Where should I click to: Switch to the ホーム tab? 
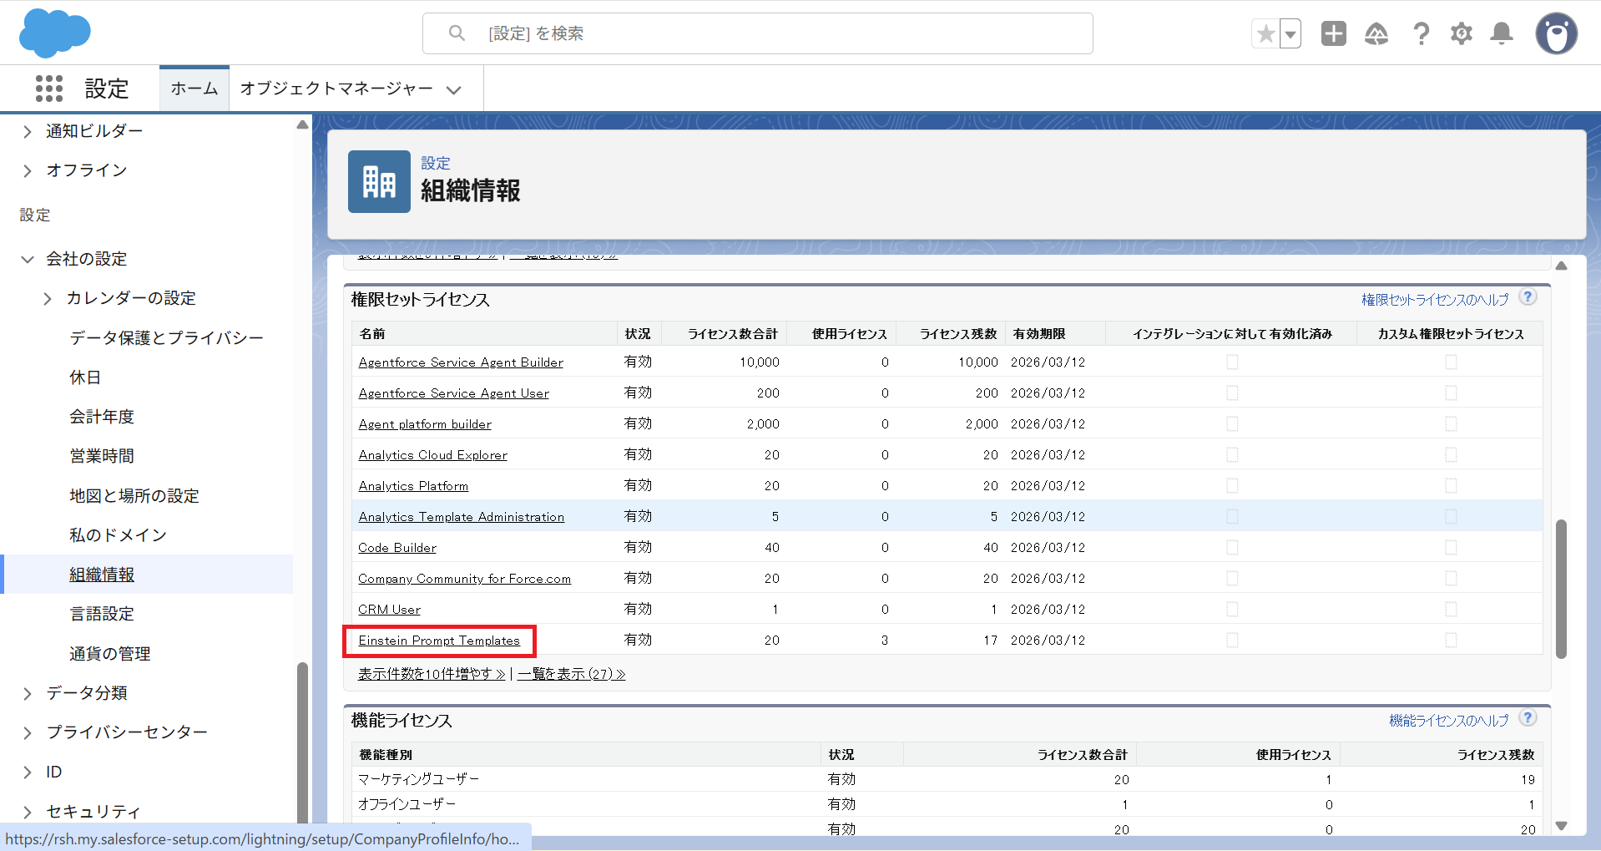194,89
